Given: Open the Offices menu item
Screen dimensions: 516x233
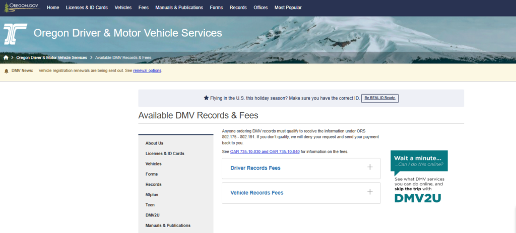Looking at the screenshot, I should pos(261,8).
